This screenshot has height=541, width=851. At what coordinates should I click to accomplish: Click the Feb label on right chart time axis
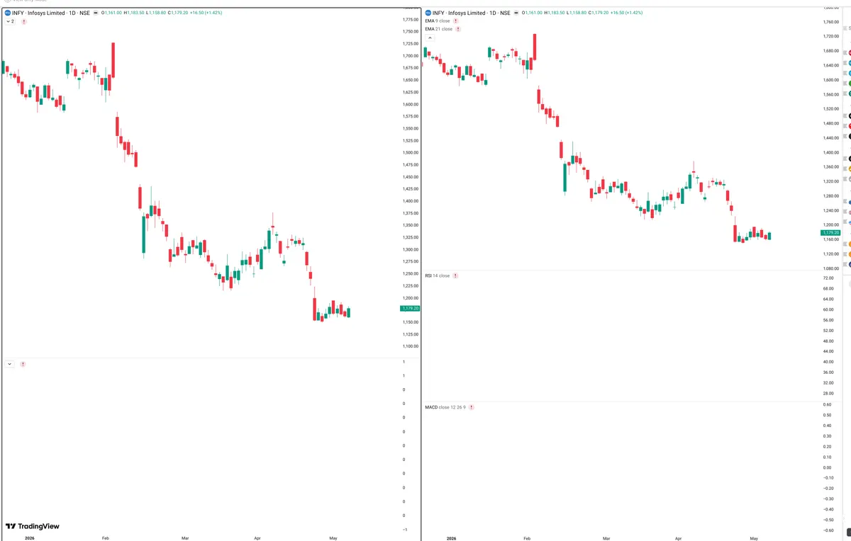(x=527, y=538)
